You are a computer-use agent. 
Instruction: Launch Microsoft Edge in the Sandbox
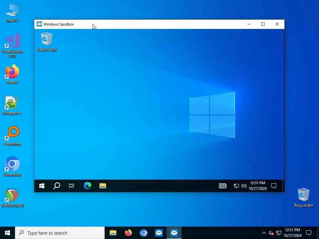tap(88, 186)
